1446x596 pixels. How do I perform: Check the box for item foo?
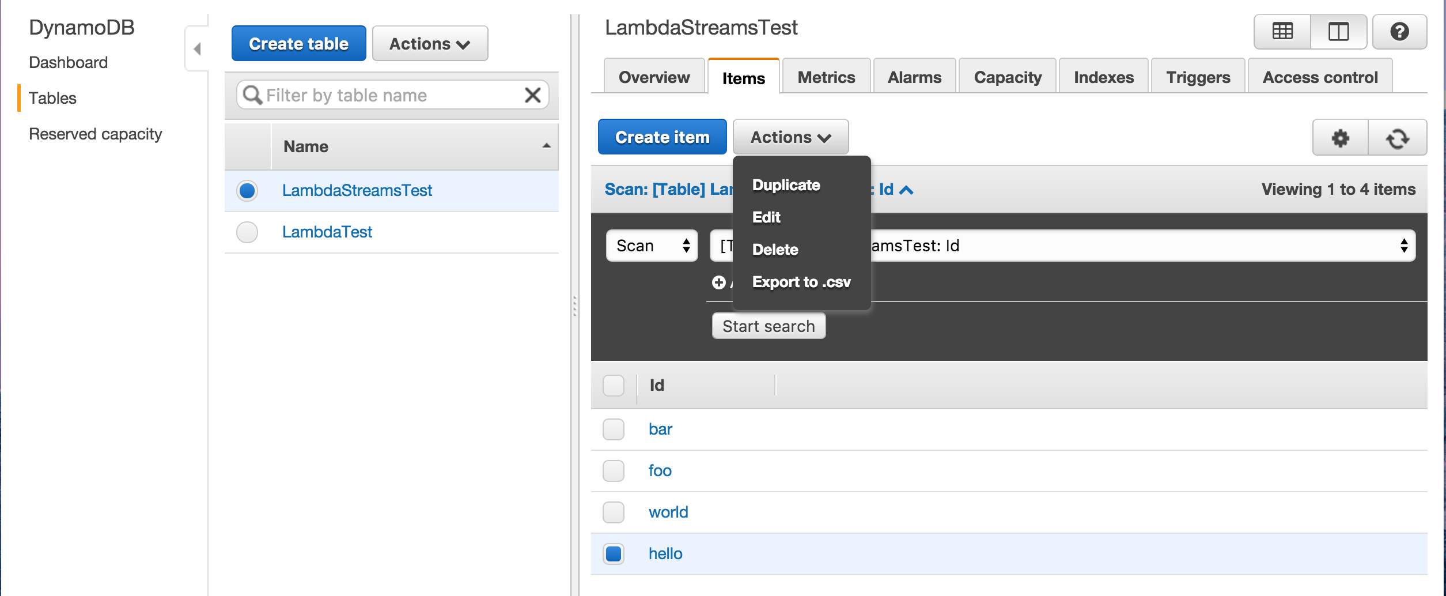click(613, 471)
